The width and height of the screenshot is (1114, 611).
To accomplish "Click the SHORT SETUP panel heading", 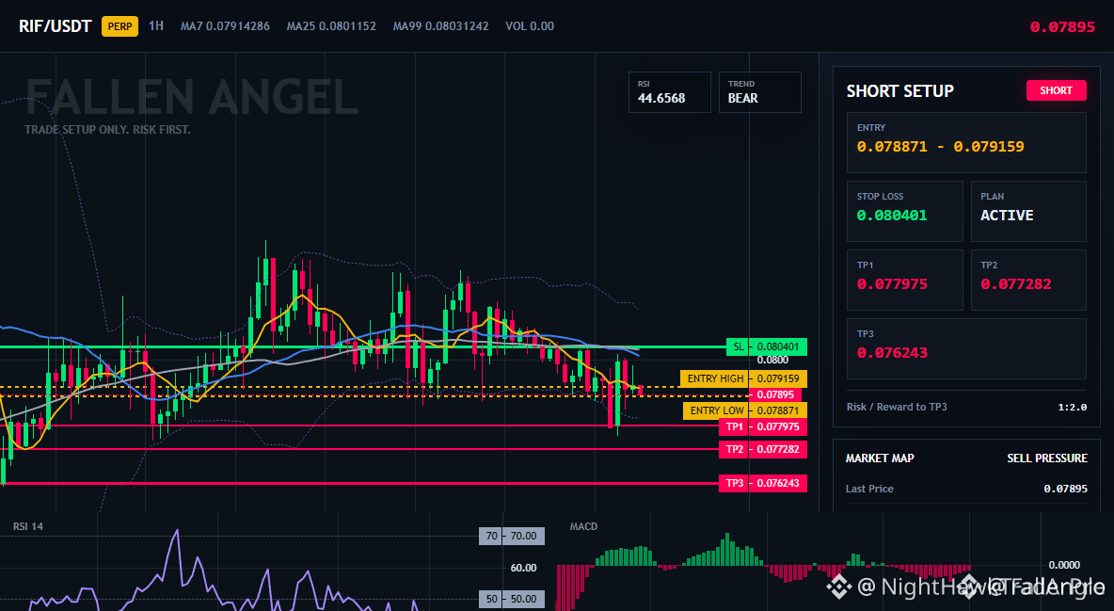I will (900, 91).
